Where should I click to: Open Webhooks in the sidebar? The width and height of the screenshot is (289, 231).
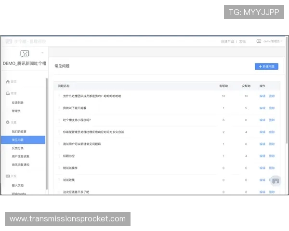pyautogui.click(x=19, y=193)
